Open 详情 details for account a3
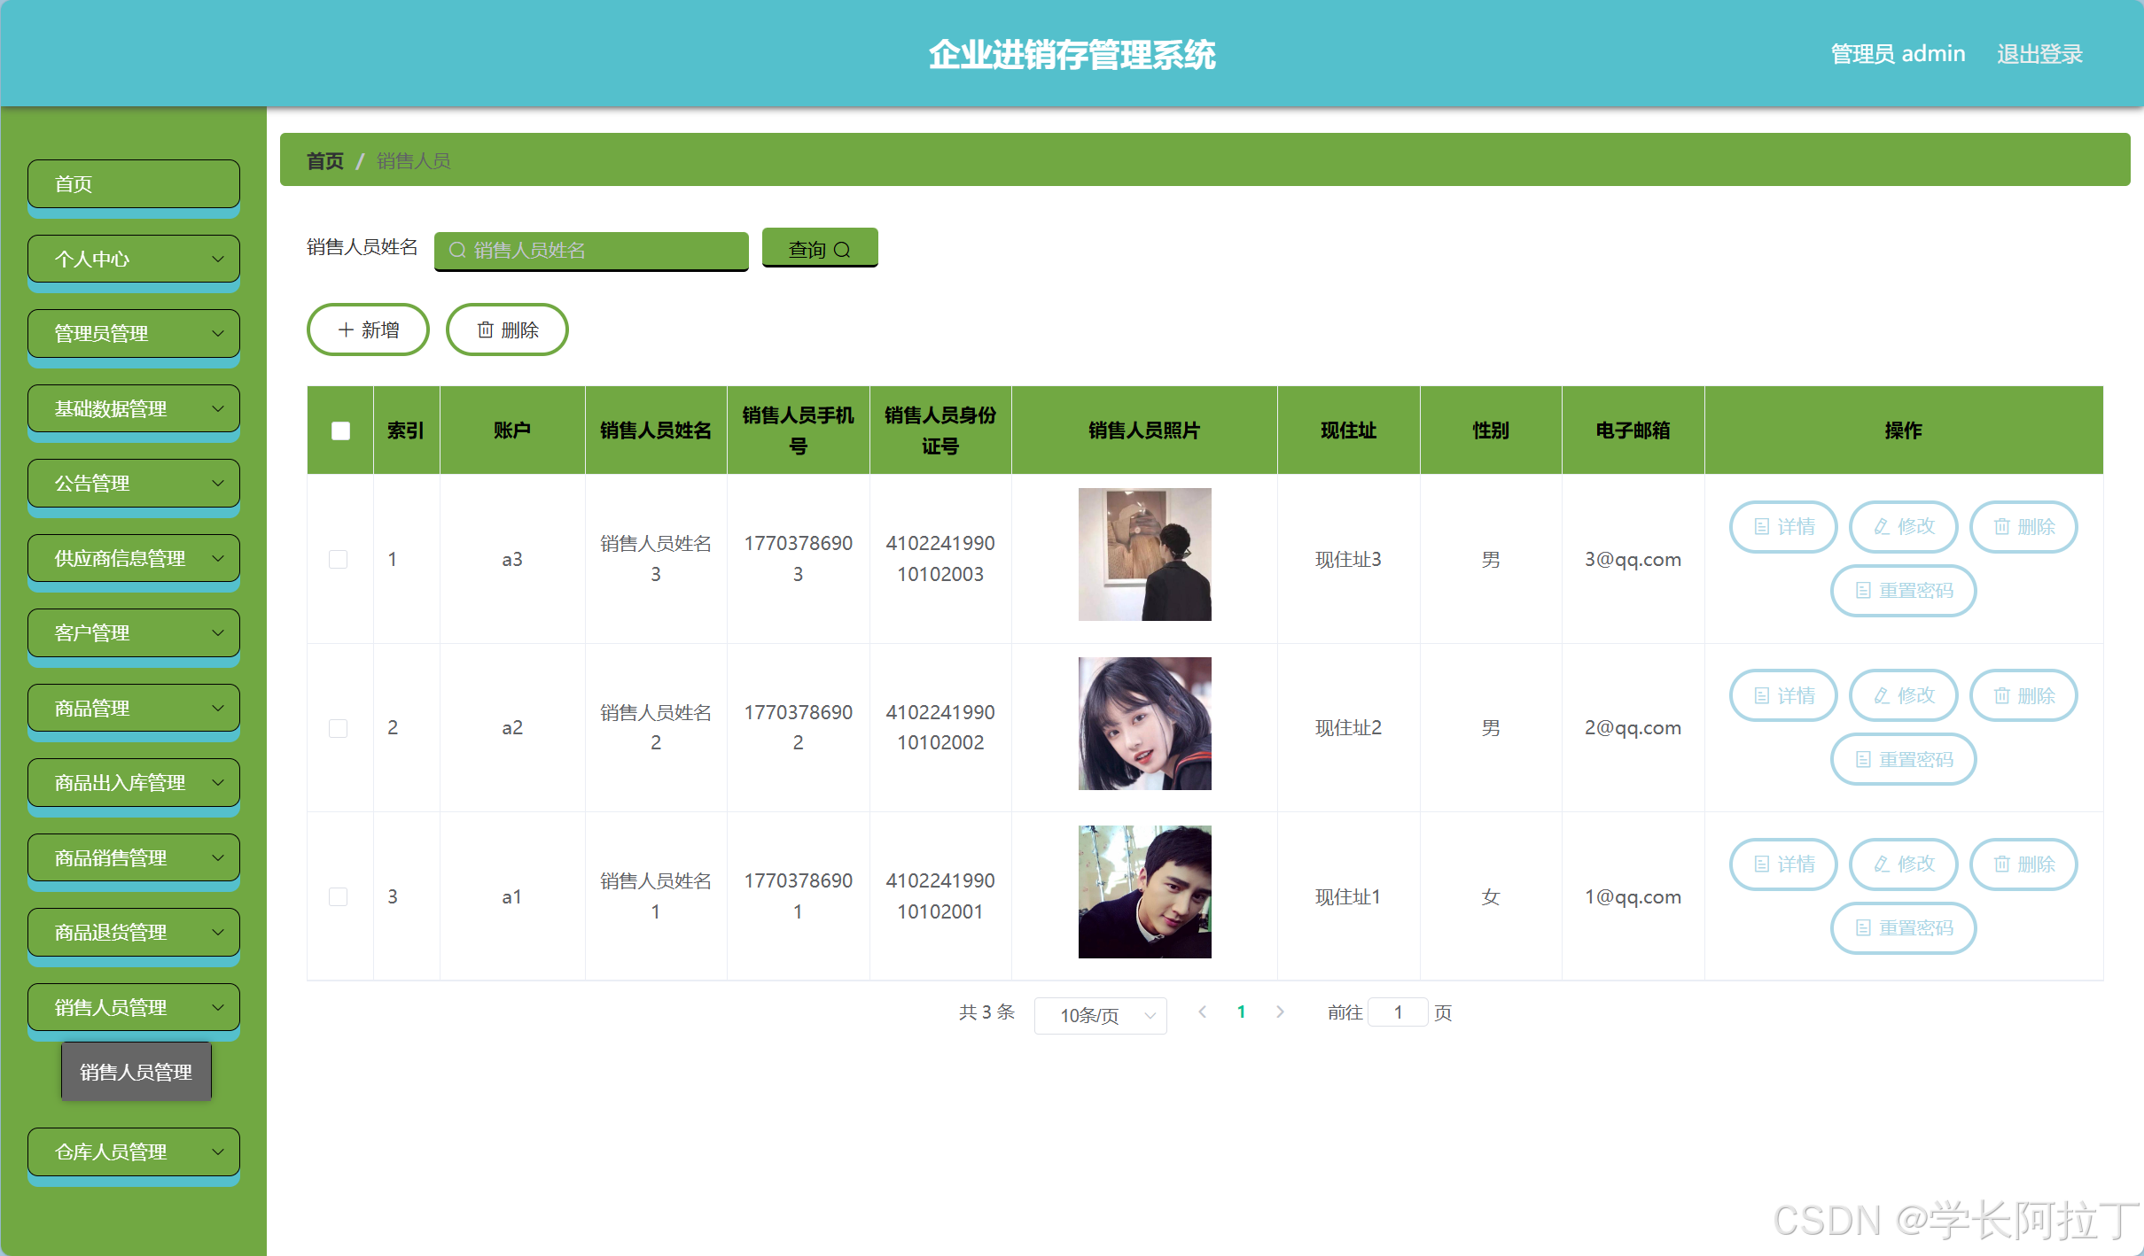This screenshot has width=2144, height=1256. [x=1783, y=526]
